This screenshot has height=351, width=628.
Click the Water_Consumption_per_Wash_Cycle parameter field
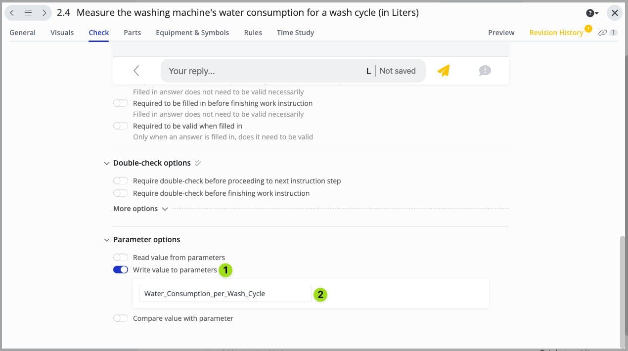(225, 294)
